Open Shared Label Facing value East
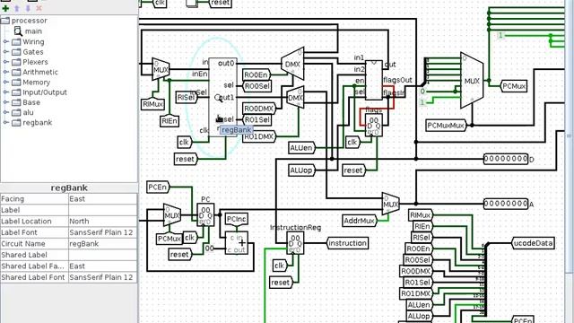Image resolution: width=574 pixels, height=323 pixels. (102, 266)
